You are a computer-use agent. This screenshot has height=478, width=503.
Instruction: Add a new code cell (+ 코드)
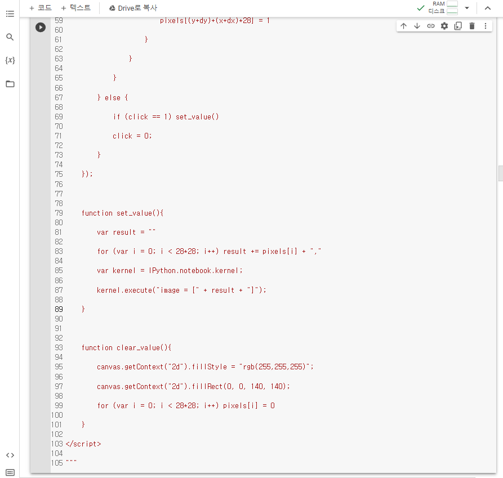tap(41, 8)
